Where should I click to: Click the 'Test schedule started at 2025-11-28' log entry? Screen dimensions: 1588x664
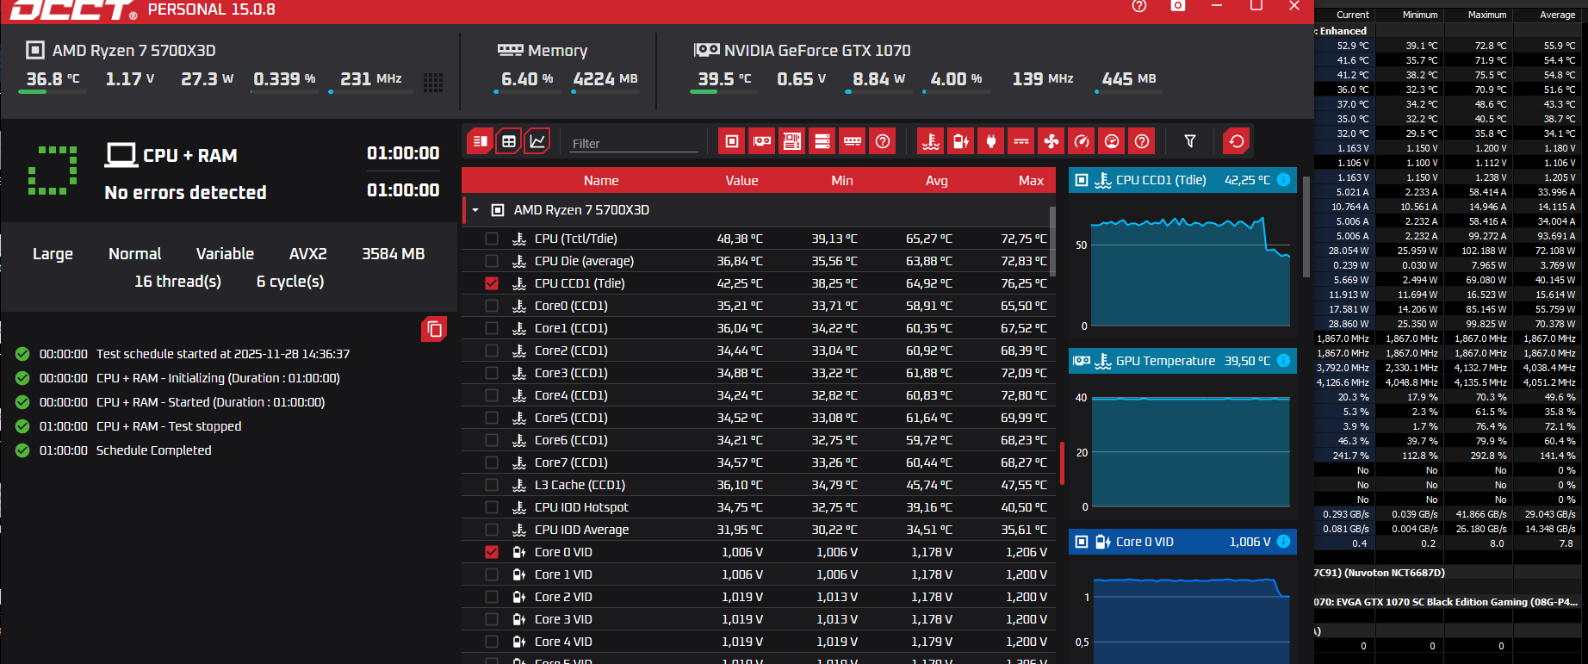(x=223, y=354)
